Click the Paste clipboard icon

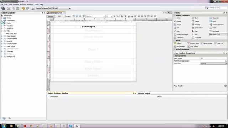(18, 9)
